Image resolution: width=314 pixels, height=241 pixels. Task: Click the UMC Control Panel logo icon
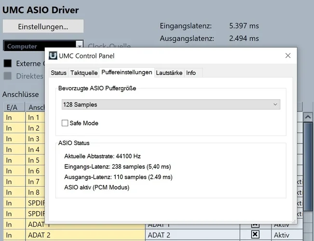pyautogui.click(x=53, y=55)
